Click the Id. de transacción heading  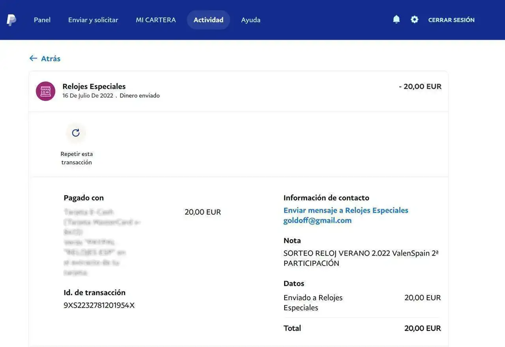95,292
